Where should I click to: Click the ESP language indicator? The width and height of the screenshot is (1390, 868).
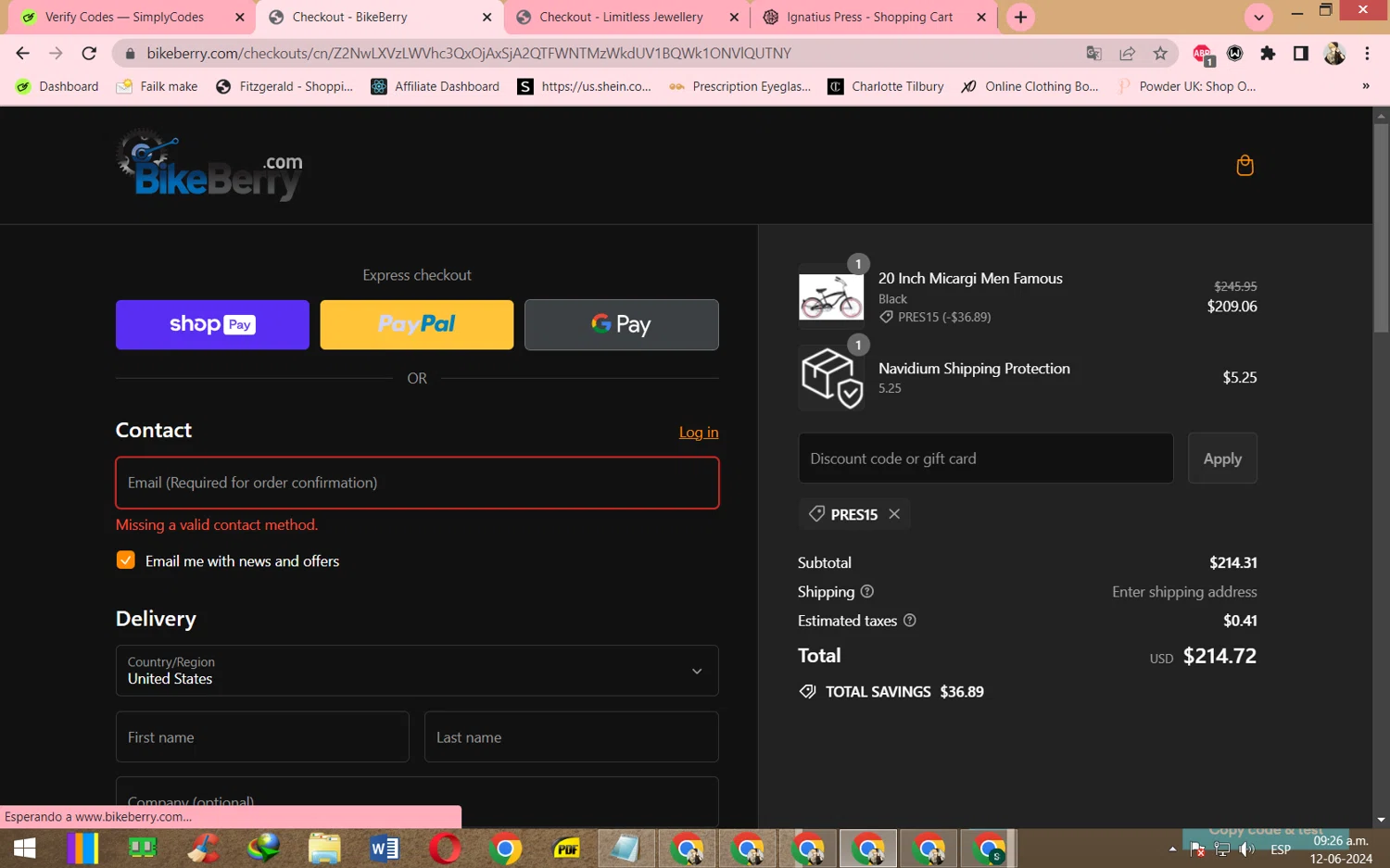click(1281, 849)
